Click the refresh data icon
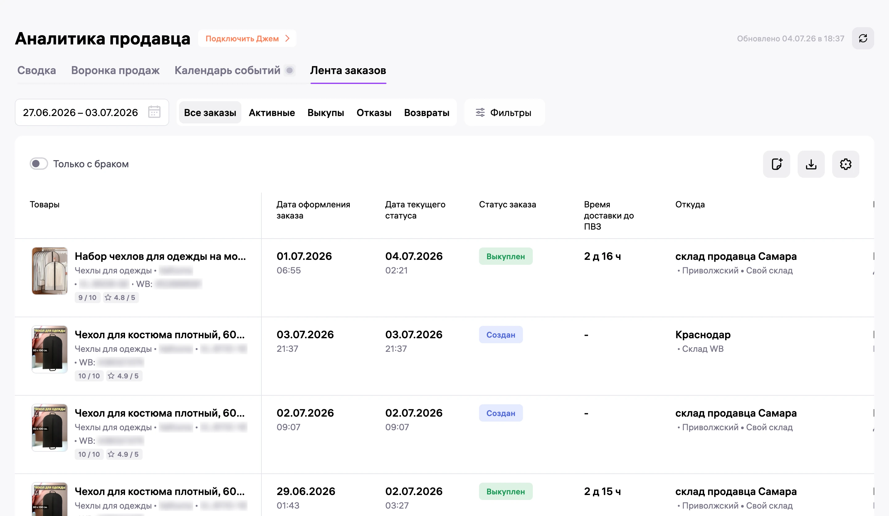Image resolution: width=889 pixels, height=516 pixels. [863, 39]
